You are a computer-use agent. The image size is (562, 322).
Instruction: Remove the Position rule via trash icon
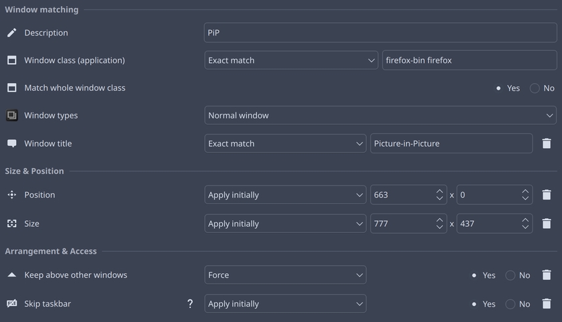[547, 195]
